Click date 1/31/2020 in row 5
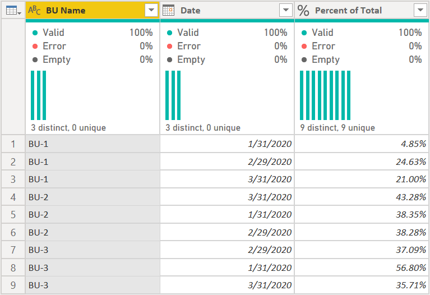430x295 pixels. point(227,214)
